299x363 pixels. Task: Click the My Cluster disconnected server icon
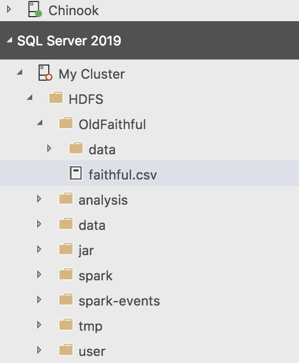point(45,73)
